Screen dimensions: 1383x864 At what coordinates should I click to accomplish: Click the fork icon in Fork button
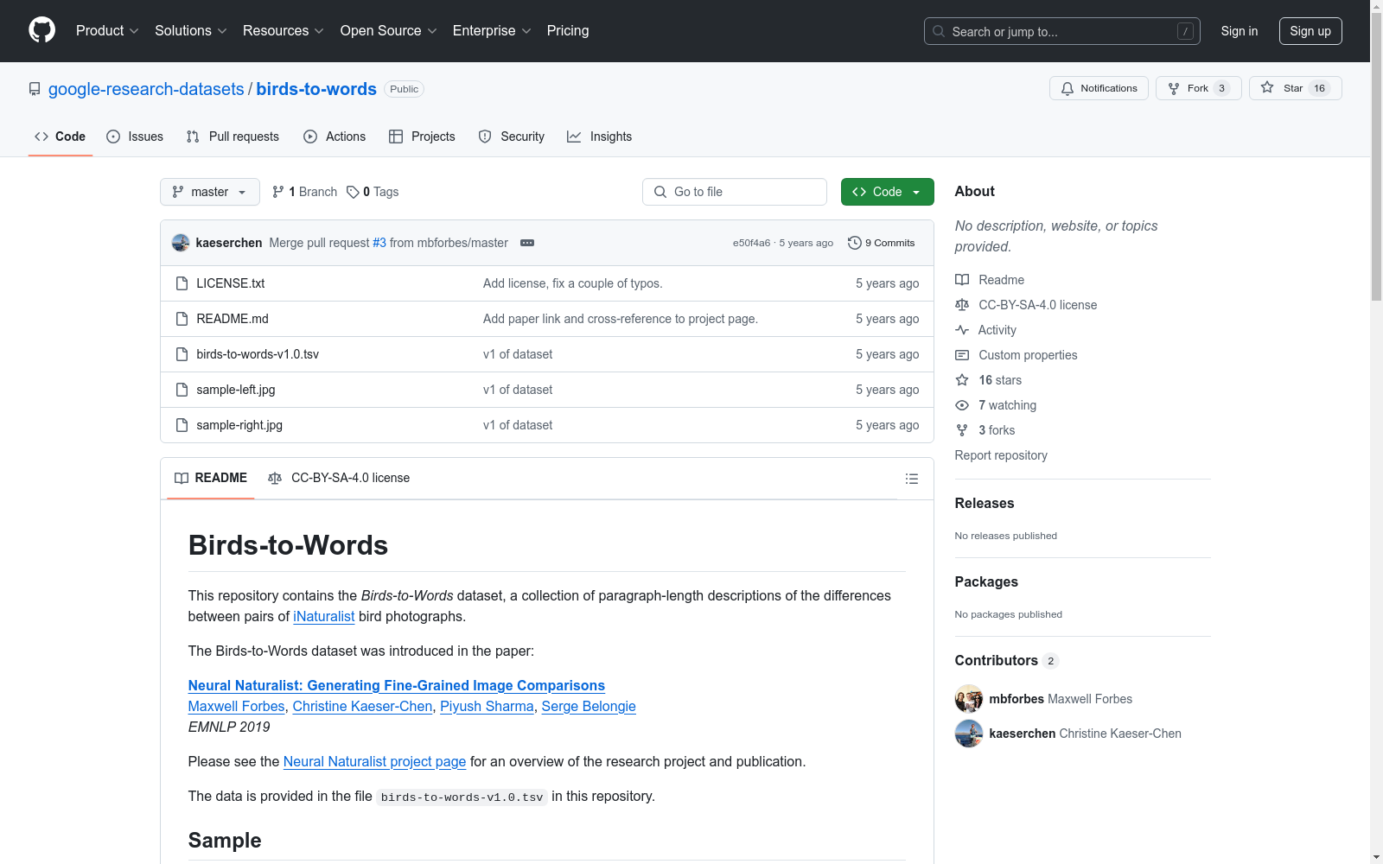(1174, 88)
